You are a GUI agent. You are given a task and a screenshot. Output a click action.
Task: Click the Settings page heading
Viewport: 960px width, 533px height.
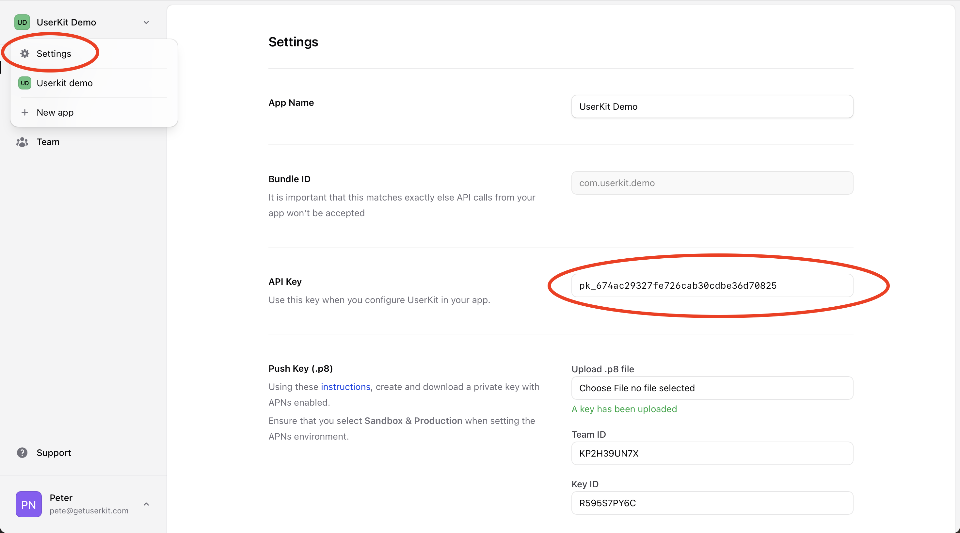[x=293, y=42]
